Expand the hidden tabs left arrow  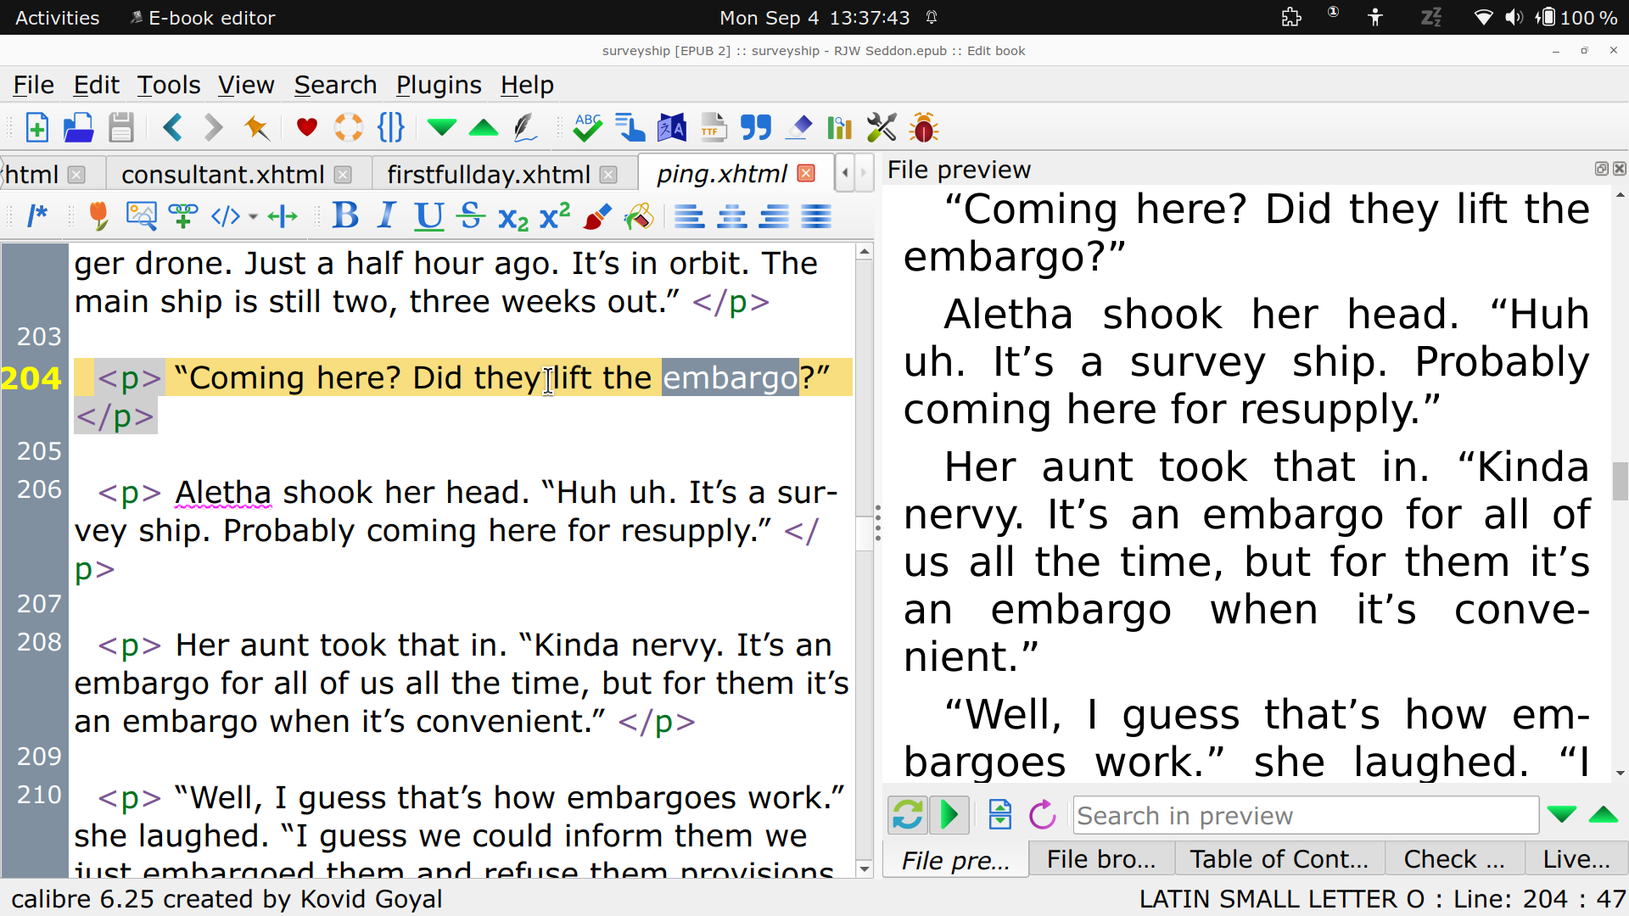[x=845, y=174]
